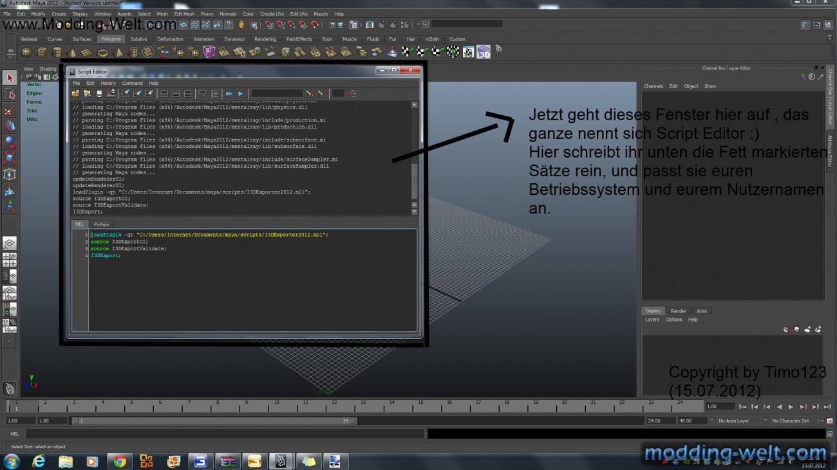Create a polygon cone from the shelf
837x470 pixels.
point(72,52)
